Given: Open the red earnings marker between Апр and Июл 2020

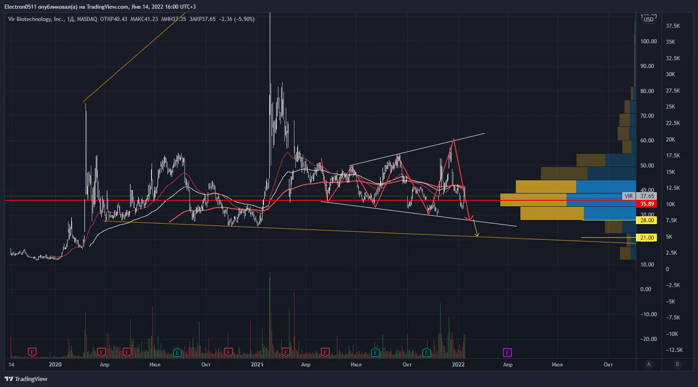Looking at the screenshot, I should coord(127,352).
